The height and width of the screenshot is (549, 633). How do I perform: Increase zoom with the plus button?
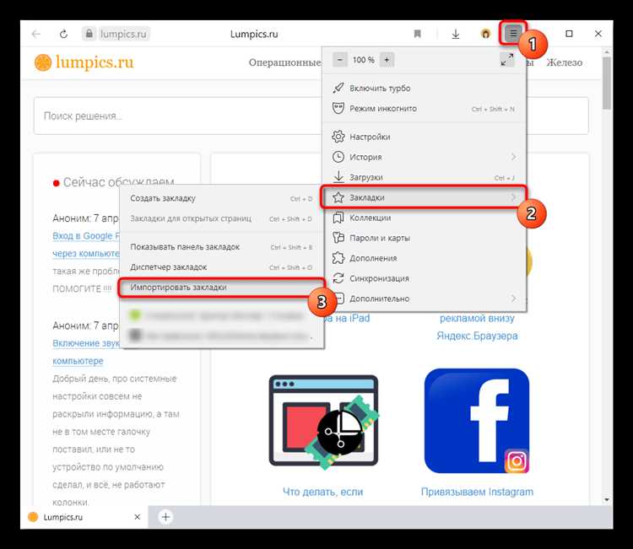387,60
